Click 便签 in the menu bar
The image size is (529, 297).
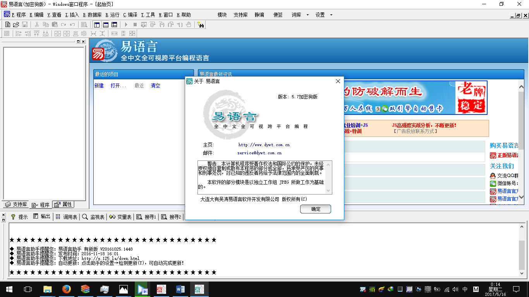278,15
